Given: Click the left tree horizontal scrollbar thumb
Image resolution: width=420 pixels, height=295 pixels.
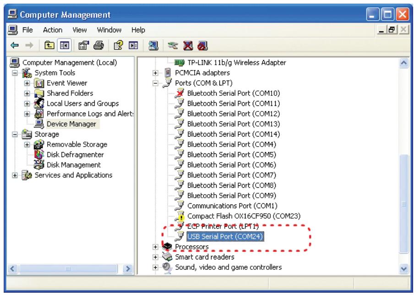Looking at the screenshot, I should 68,269.
